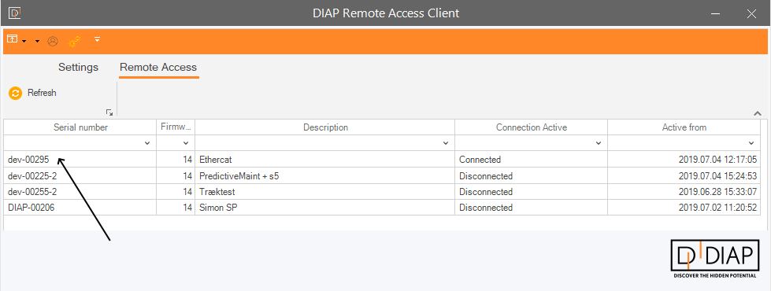771x291 pixels.
Task: Open the standalone black dropdown arrow left of the user icon
Action: coord(37,41)
